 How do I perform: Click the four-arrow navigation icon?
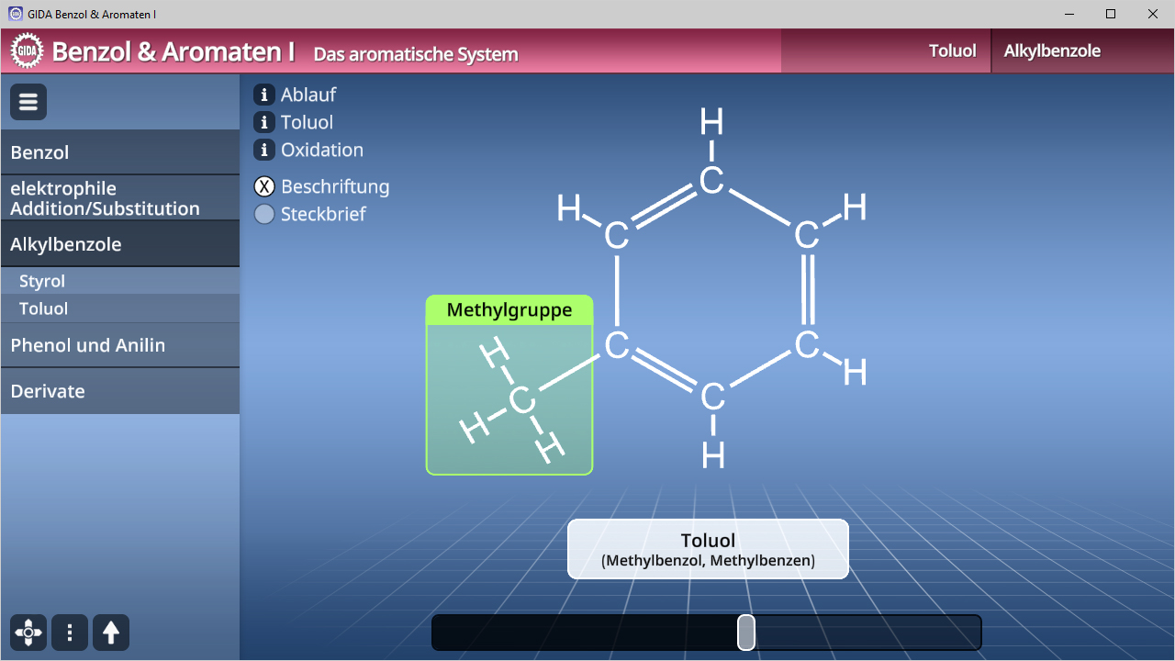[x=28, y=633]
